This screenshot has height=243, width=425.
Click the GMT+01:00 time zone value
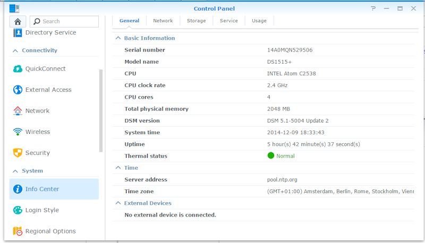(341, 192)
